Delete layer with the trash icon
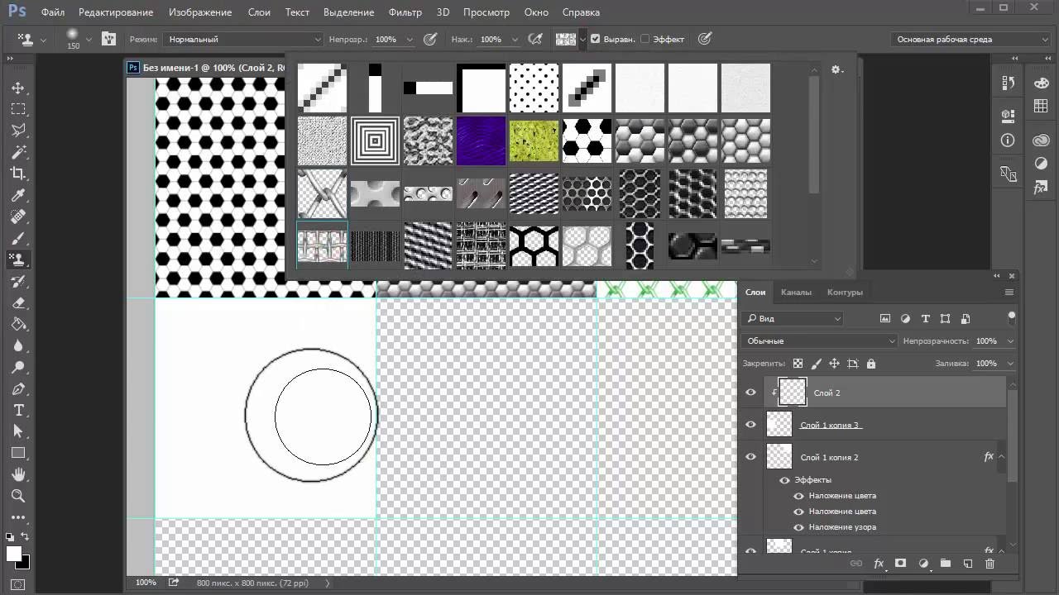This screenshot has width=1059, height=595. point(990,564)
